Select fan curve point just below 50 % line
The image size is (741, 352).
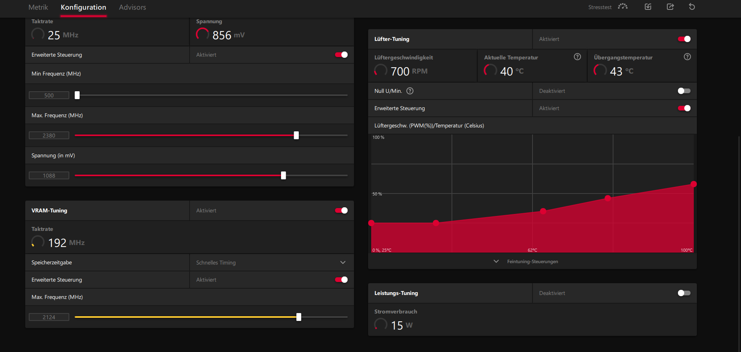[x=608, y=198]
